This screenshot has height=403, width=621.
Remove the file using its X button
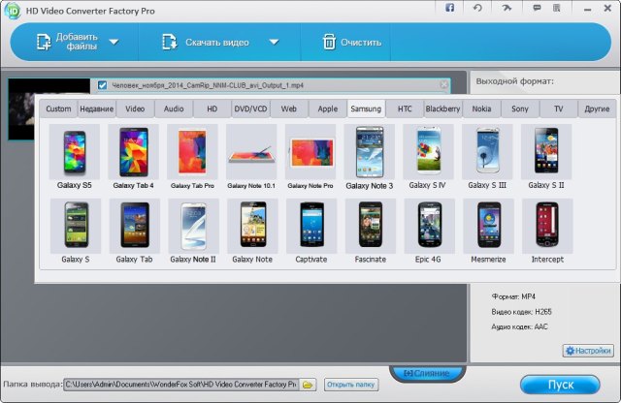click(x=444, y=85)
